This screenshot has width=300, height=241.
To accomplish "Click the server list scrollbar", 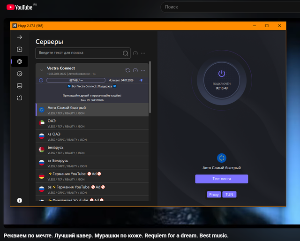I will (150, 87).
